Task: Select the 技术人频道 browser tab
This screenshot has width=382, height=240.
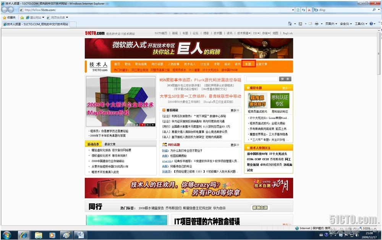Action: click(x=36, y=24)
